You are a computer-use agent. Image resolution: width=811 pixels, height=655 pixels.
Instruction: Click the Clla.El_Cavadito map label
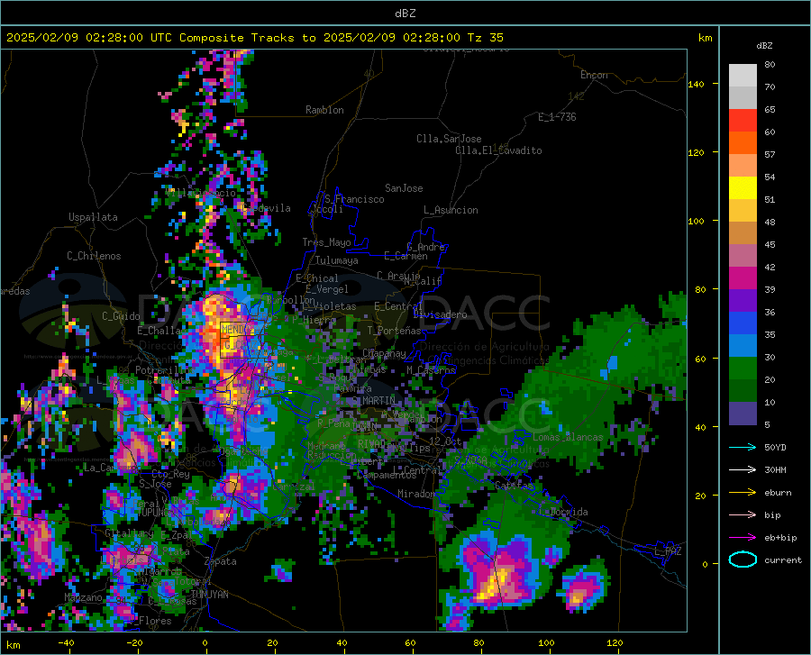498,150
